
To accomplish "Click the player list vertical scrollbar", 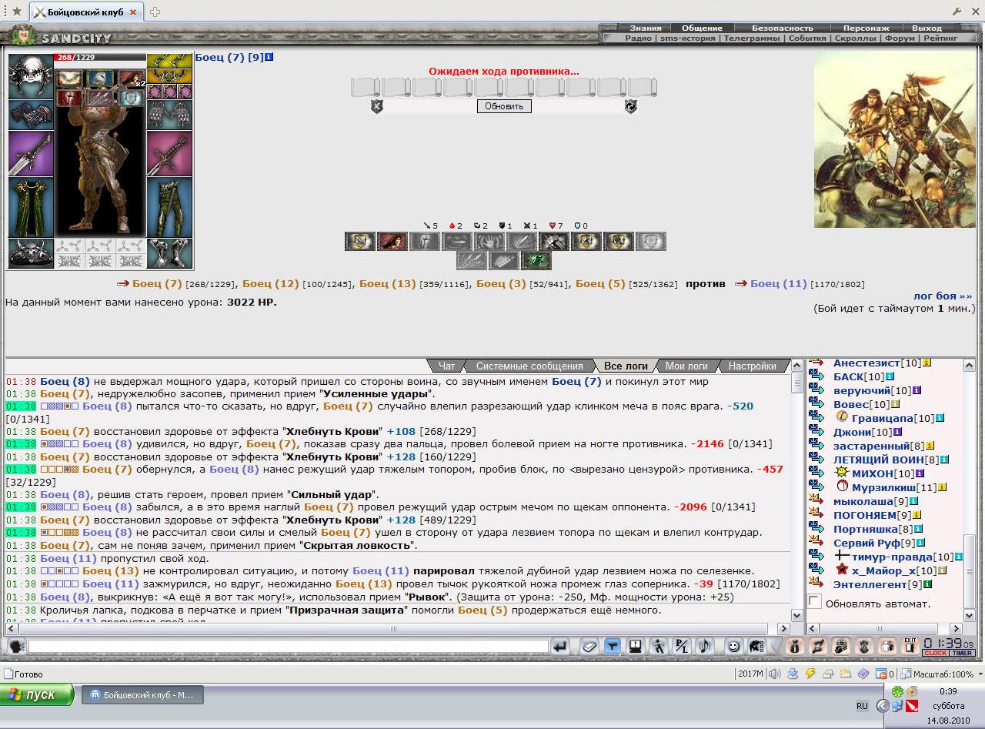I will tap(970, 490).
